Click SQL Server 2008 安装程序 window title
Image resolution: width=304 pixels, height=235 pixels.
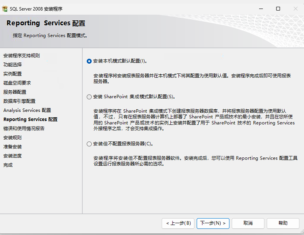[x=36, y=9]
